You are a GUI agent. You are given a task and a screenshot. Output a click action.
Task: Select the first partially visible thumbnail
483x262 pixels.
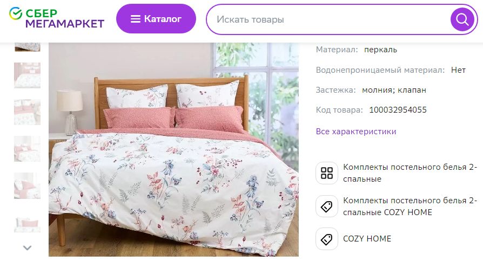click(x=27, y=47)
